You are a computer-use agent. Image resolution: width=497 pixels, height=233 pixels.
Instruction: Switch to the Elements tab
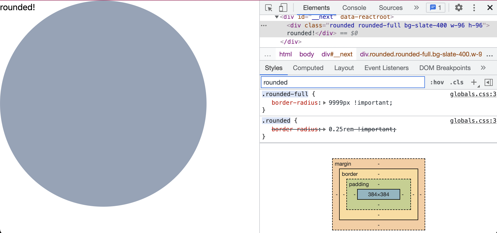click(316, 8)
